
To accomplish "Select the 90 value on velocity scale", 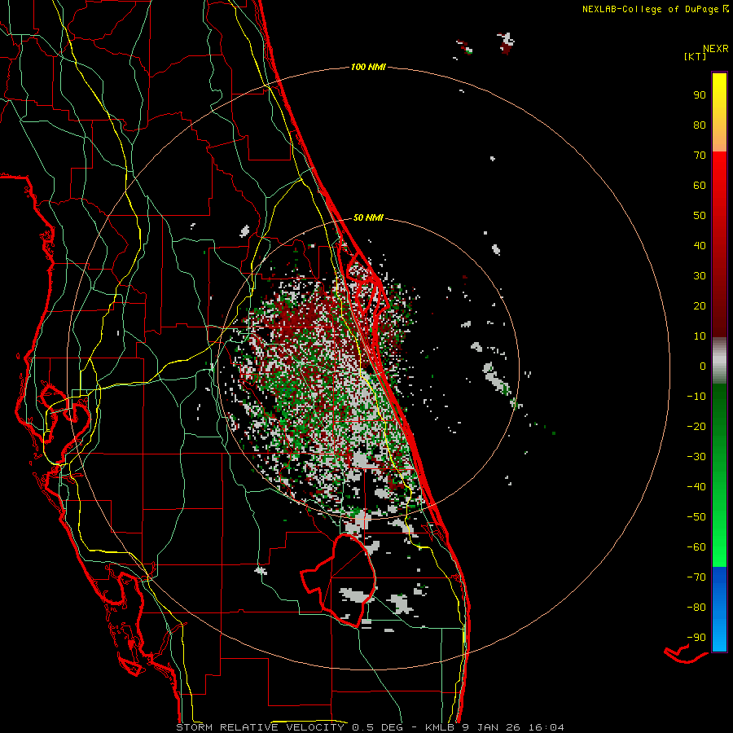I will pyautogui.click(x=700, y=95).
